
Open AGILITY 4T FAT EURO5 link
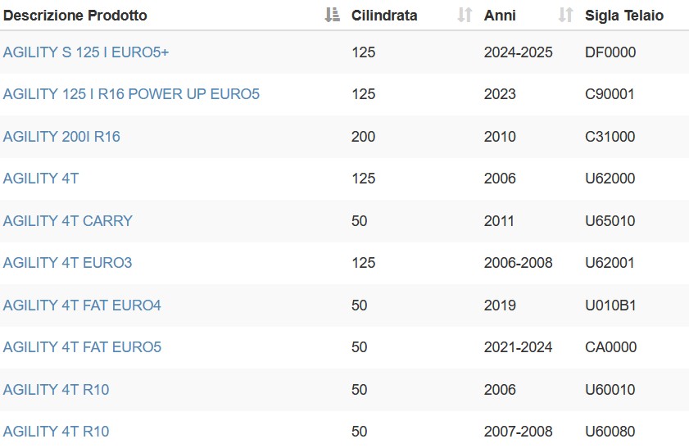click(82, 347)
